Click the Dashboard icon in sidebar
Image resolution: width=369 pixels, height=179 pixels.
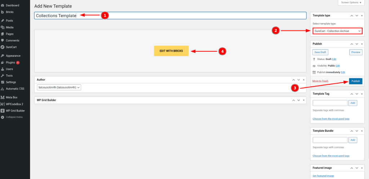click(x=3, y=5)
